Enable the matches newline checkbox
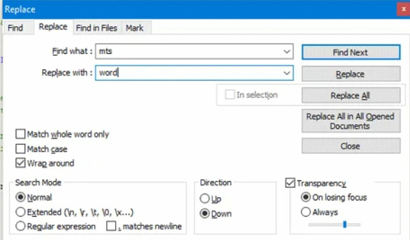This screenshot has width=410, height=240. [111, 226]
